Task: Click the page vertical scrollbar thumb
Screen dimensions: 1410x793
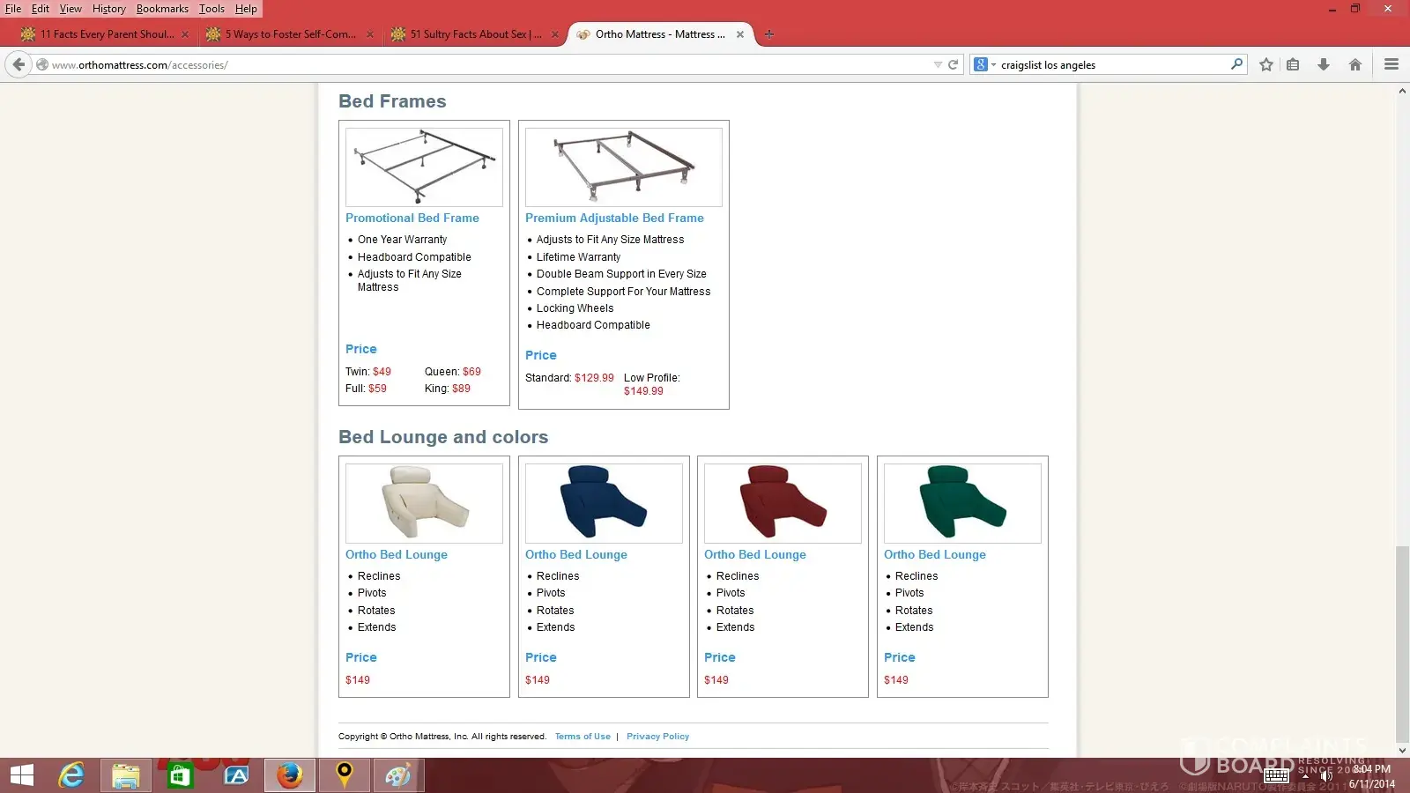Action: [x=1402, y=643]
